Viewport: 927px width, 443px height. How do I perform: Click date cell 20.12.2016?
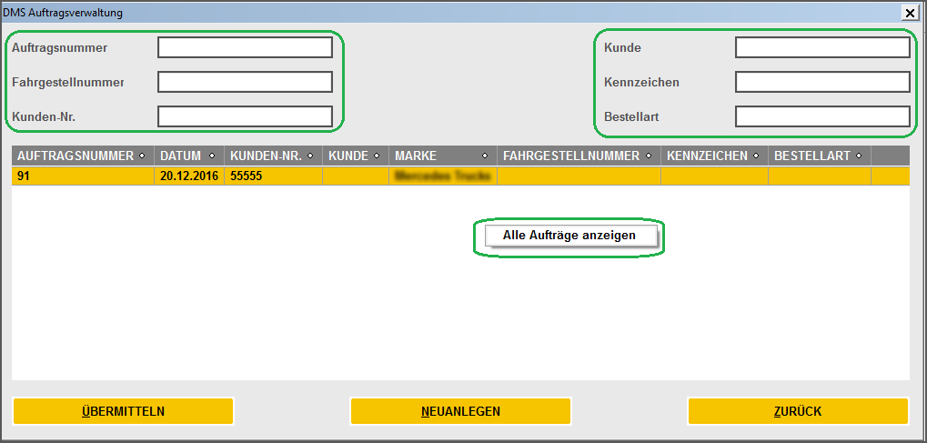coord(189,176)
